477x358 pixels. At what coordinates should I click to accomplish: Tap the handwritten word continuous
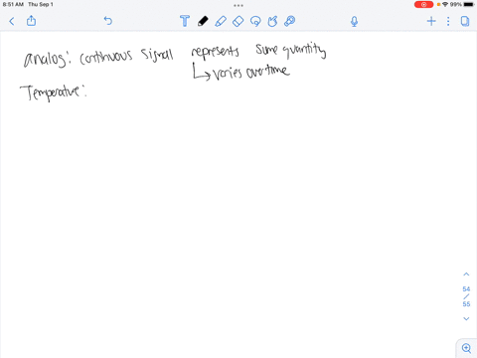(106, 57)
